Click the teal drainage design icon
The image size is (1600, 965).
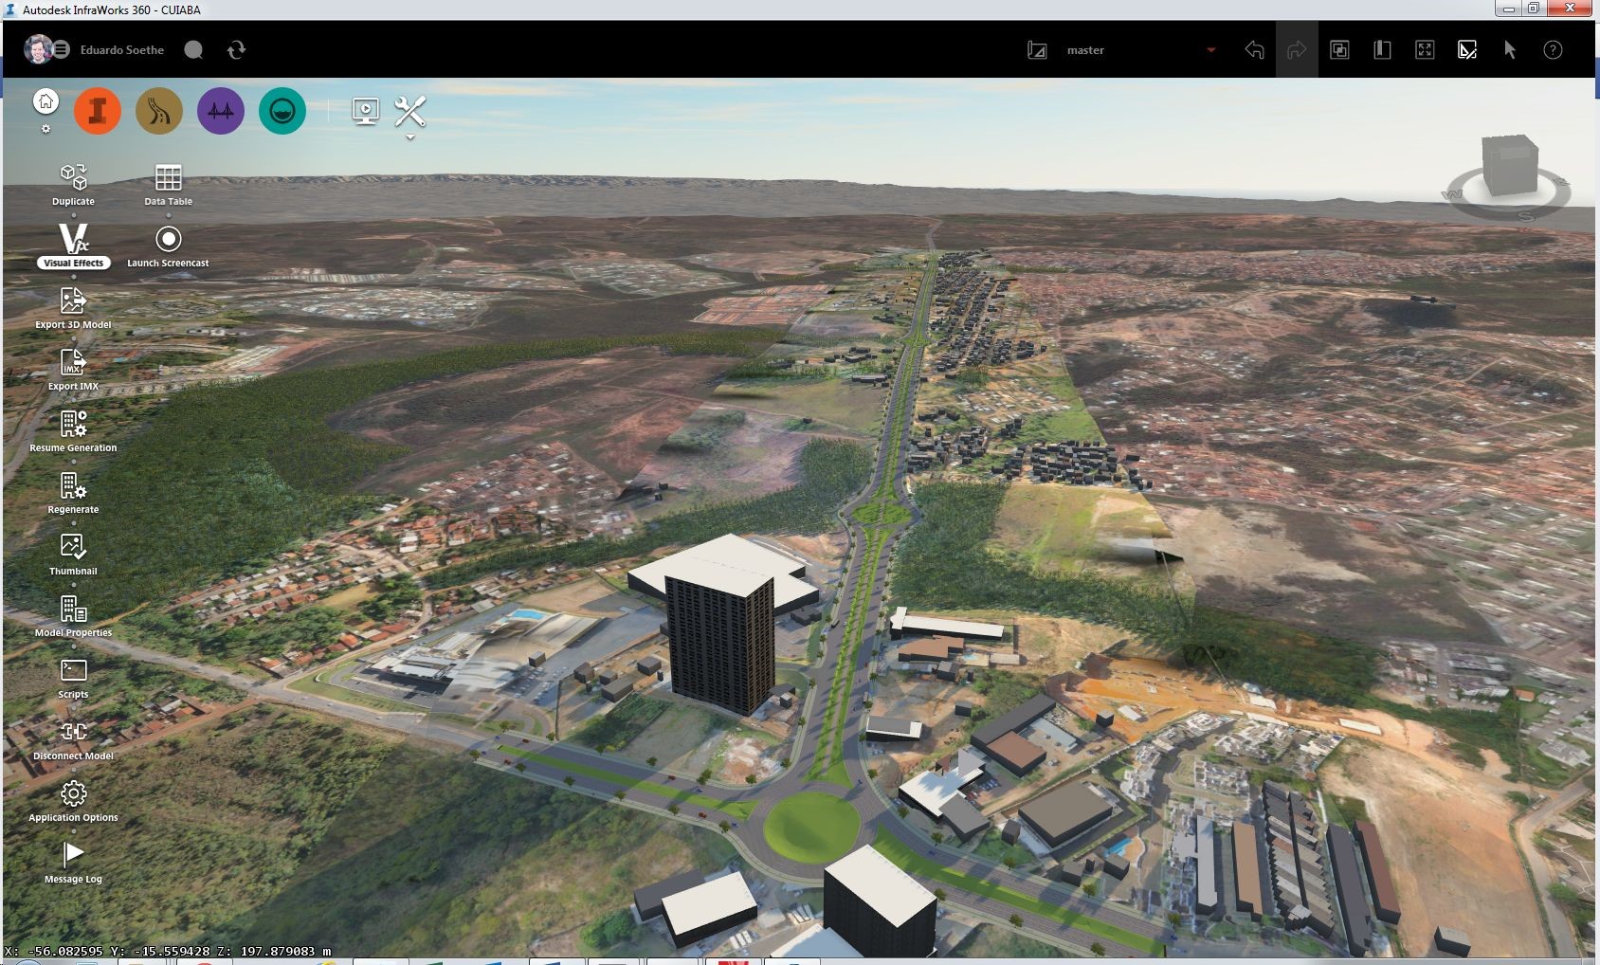click(x=282, y=111)
